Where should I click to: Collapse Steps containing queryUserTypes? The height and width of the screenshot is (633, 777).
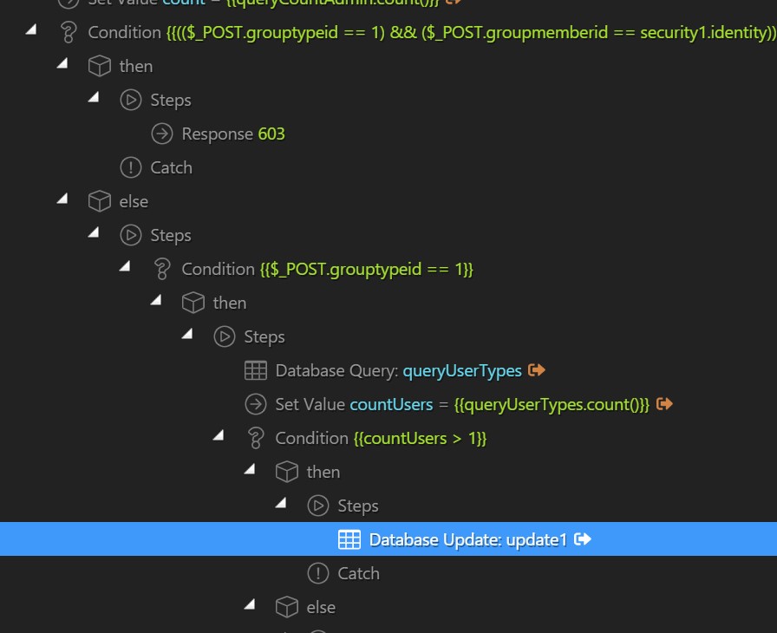[x=187, y=334]
